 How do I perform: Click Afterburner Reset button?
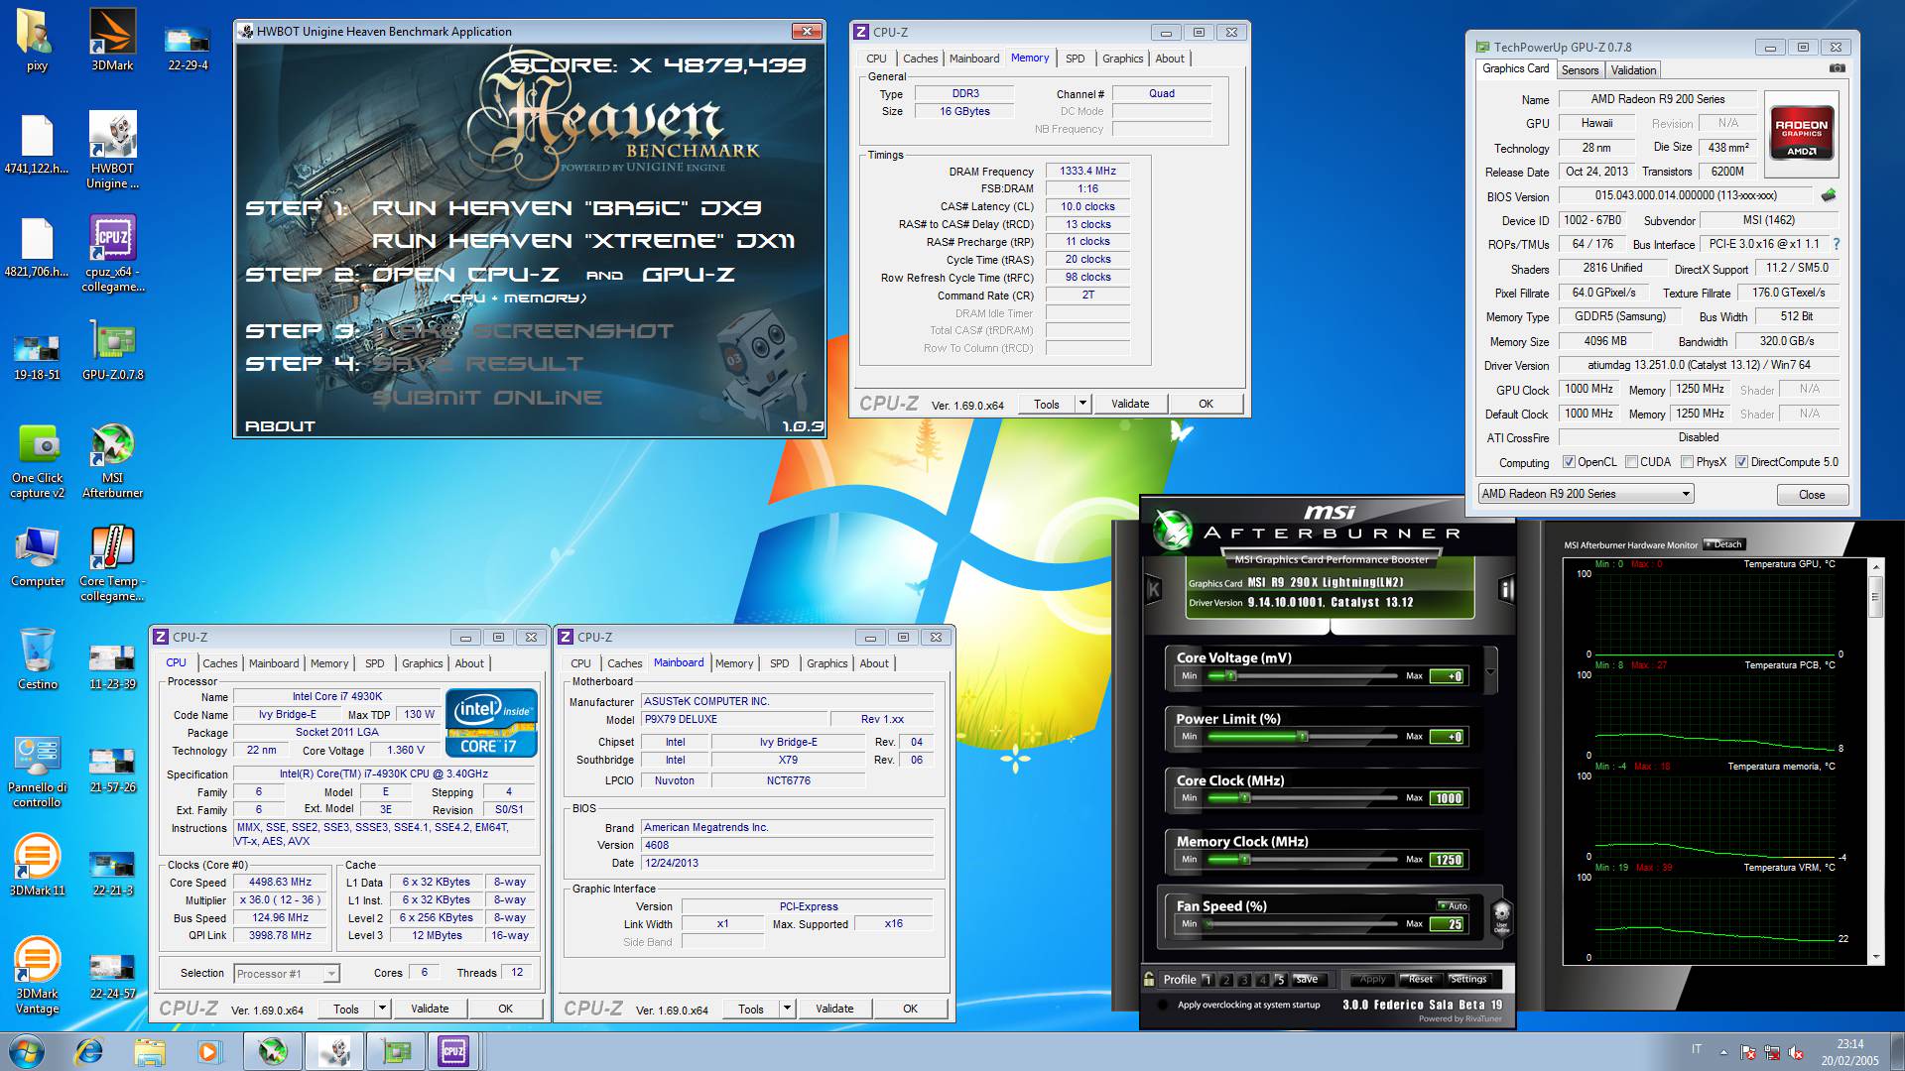[x=1420, y=979]
